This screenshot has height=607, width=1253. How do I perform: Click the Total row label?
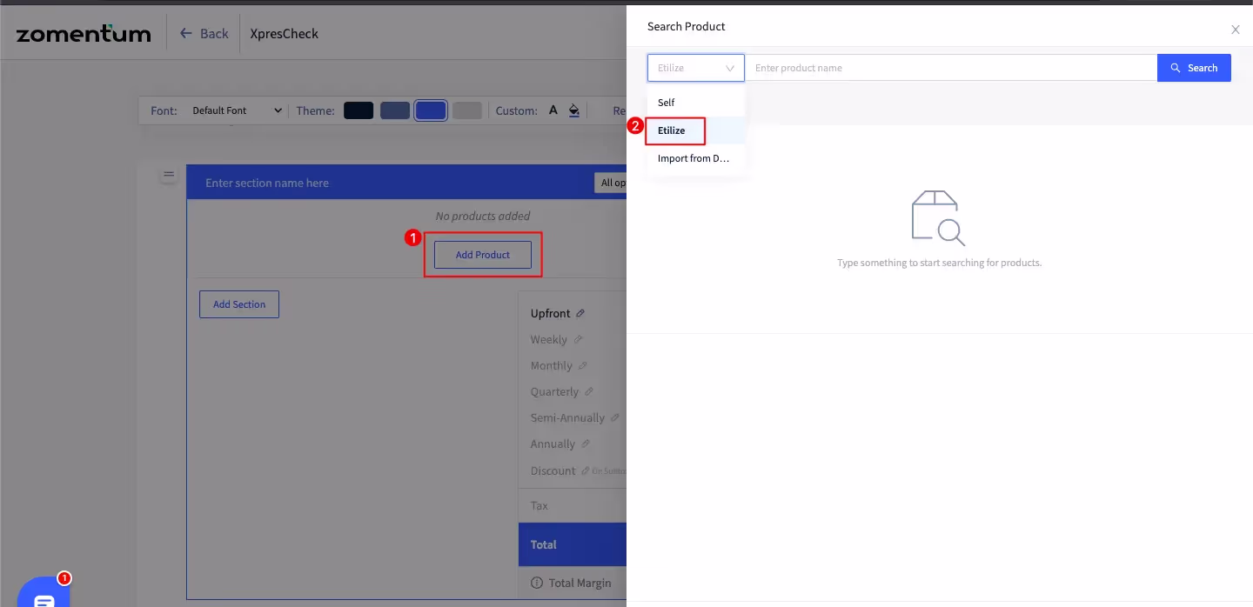544,544
